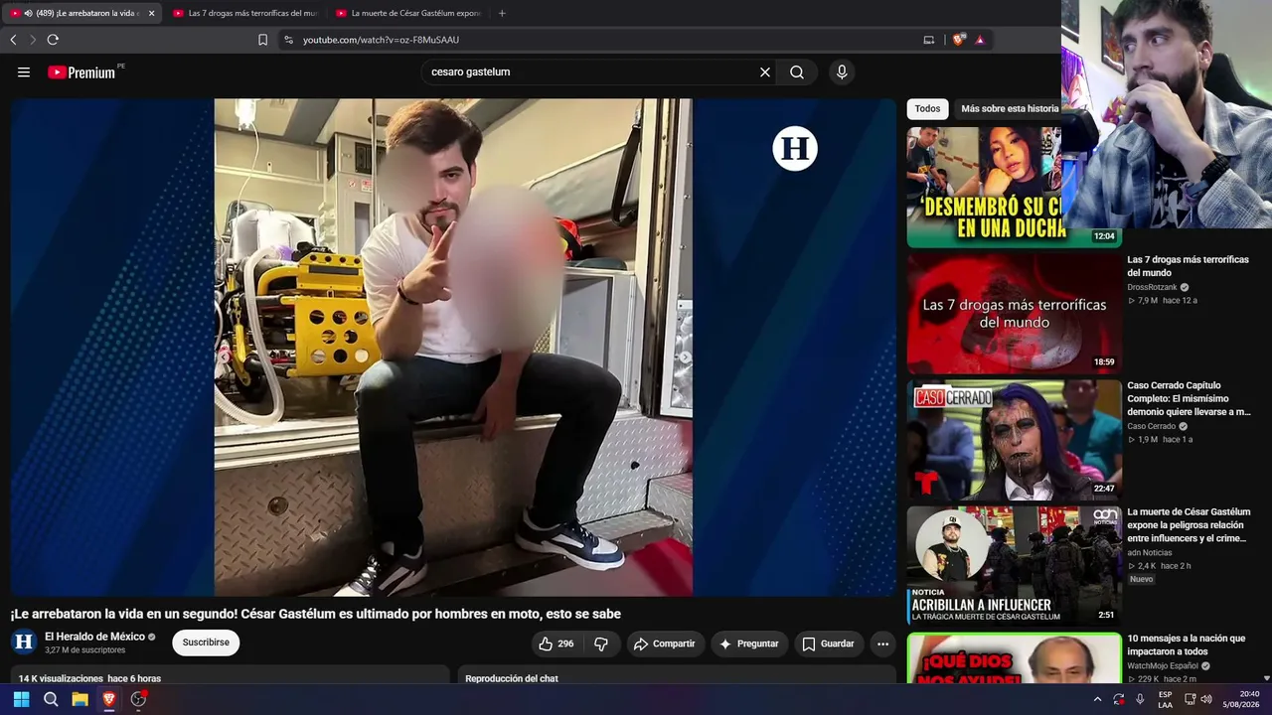
Task: Open site settings icon beside the URL
Action: (288, 40)
